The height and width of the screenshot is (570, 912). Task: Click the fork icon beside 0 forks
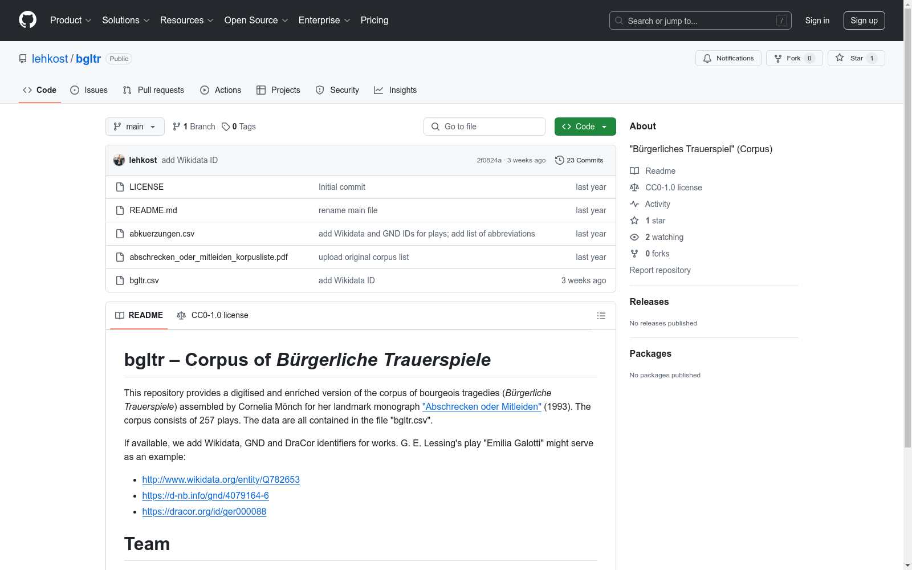pyautogui.click(x=634, y=254)
